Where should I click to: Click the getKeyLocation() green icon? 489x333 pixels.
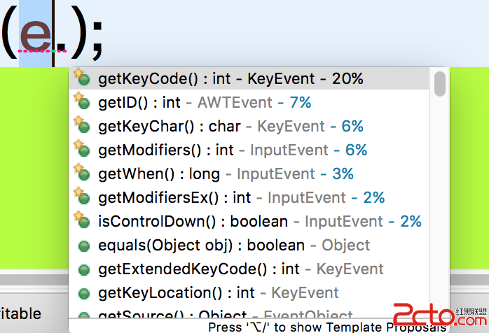click(x=83, y=293)
